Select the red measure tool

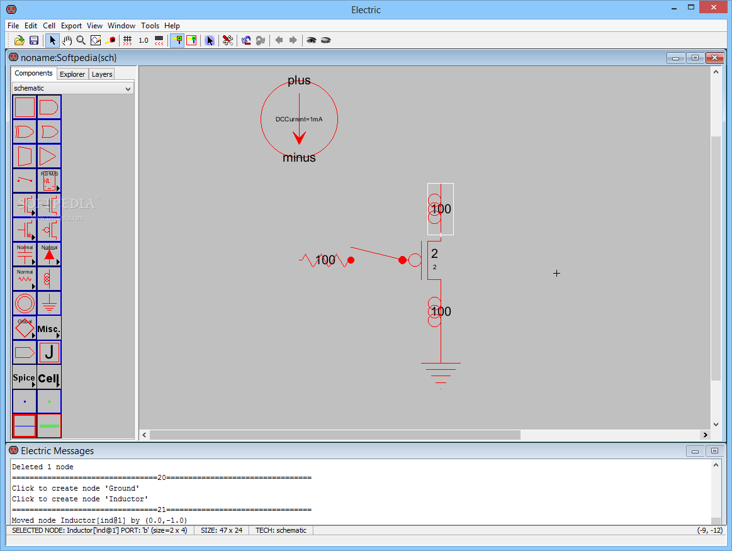tap(111, 41)
